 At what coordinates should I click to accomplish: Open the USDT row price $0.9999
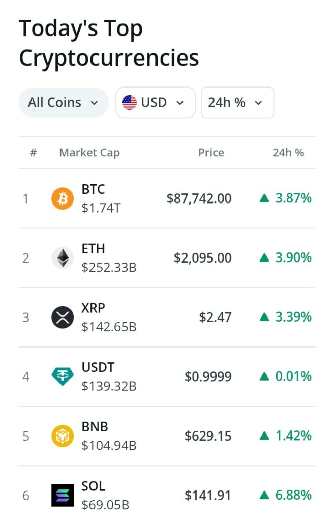[x=208, y=377]
